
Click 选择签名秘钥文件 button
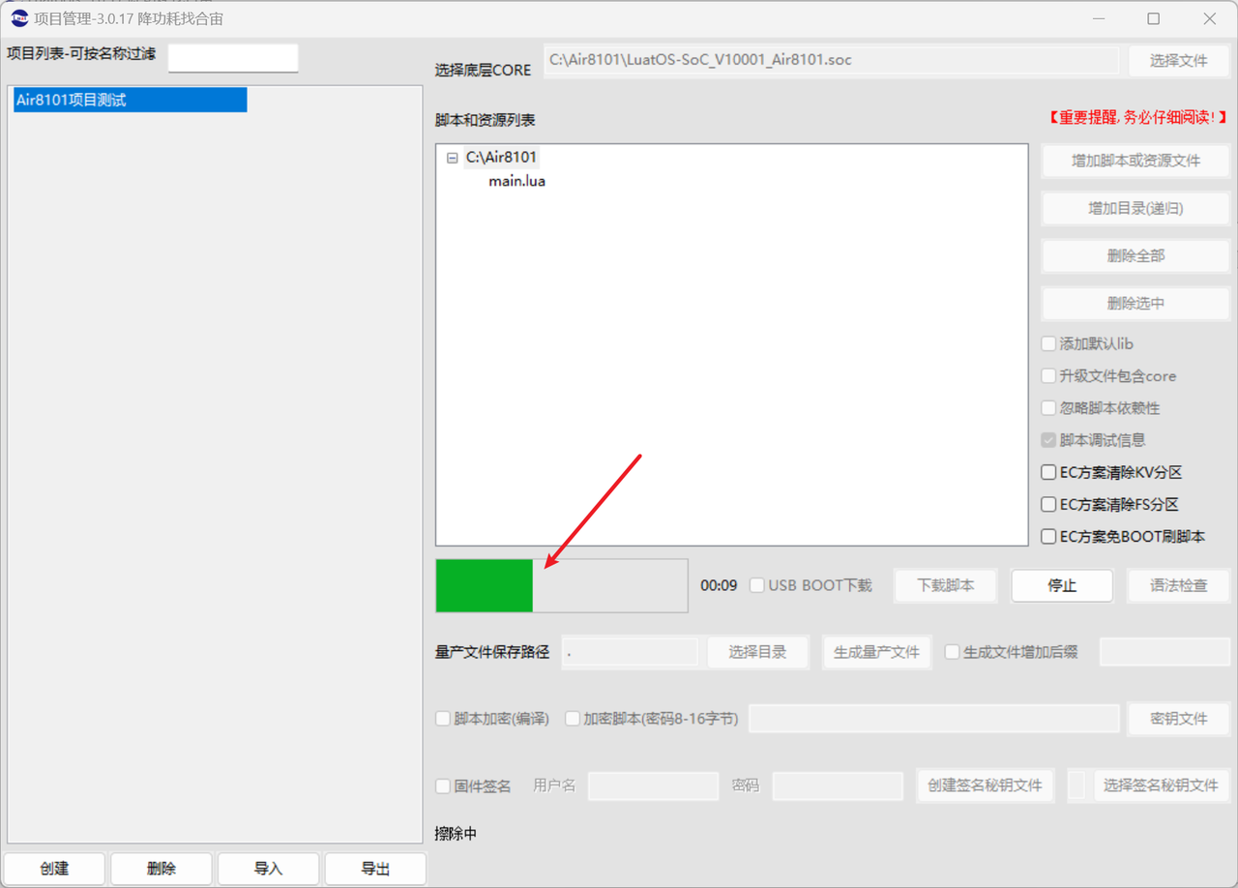(1161, 785)
